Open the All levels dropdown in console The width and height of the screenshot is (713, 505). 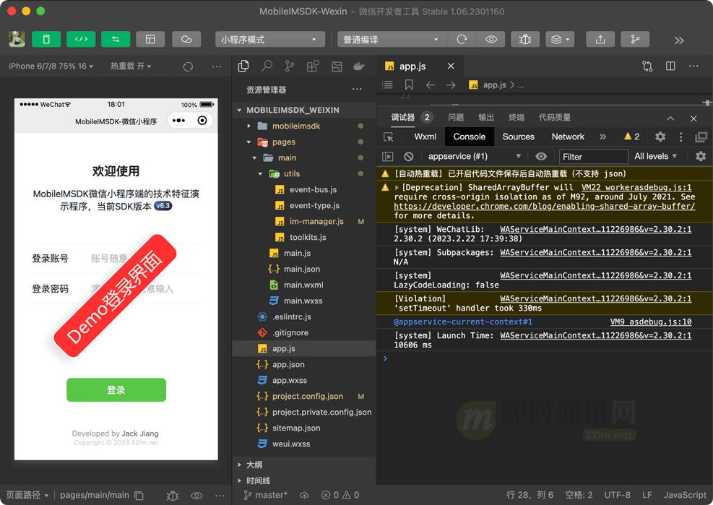pos(652,156)
